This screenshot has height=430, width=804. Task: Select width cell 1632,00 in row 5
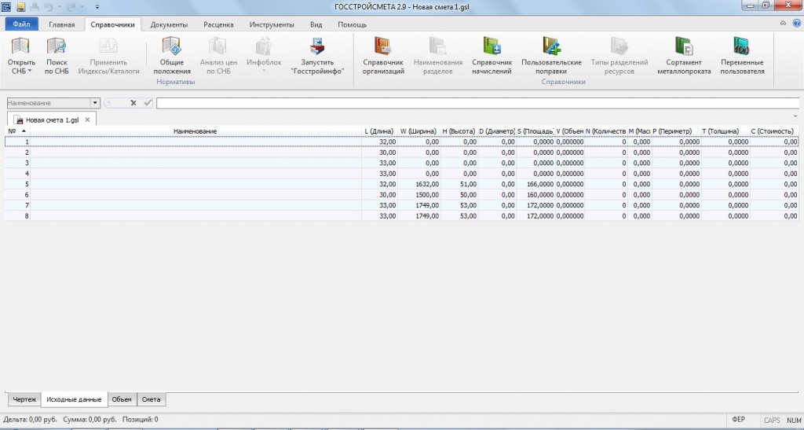[x=419, y=184]
